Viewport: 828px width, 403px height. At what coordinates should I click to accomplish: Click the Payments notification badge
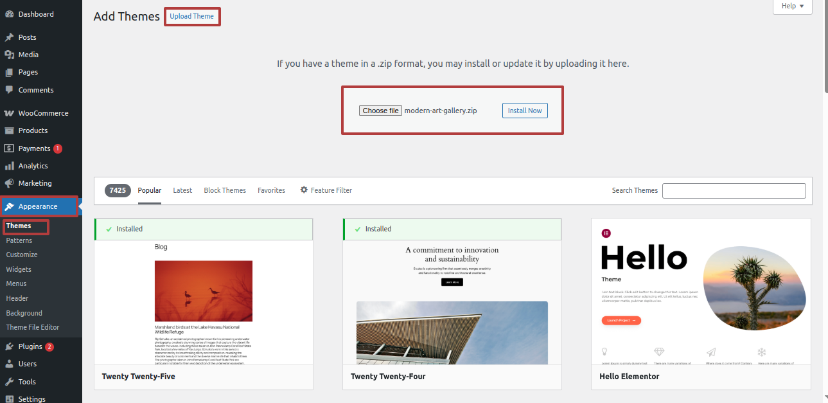click(x=58, y=148)
